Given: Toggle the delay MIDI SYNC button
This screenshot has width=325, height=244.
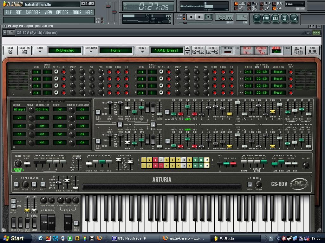Looking at the screenshot, I should (x=76, y=223).
